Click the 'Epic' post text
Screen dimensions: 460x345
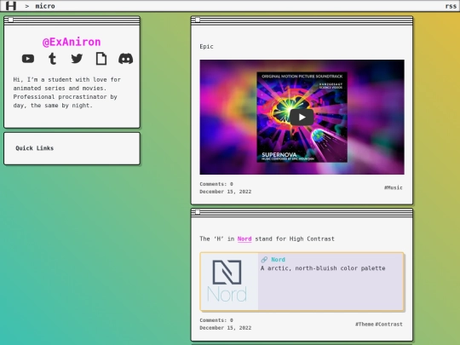[206, 46]
